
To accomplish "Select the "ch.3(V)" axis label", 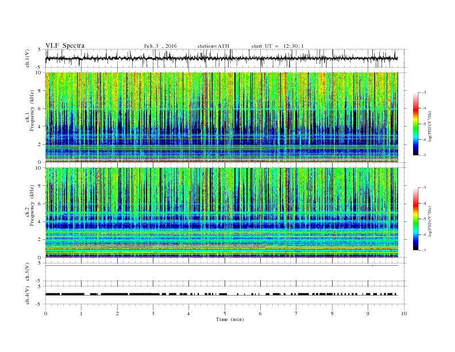I will coord(28,272).
